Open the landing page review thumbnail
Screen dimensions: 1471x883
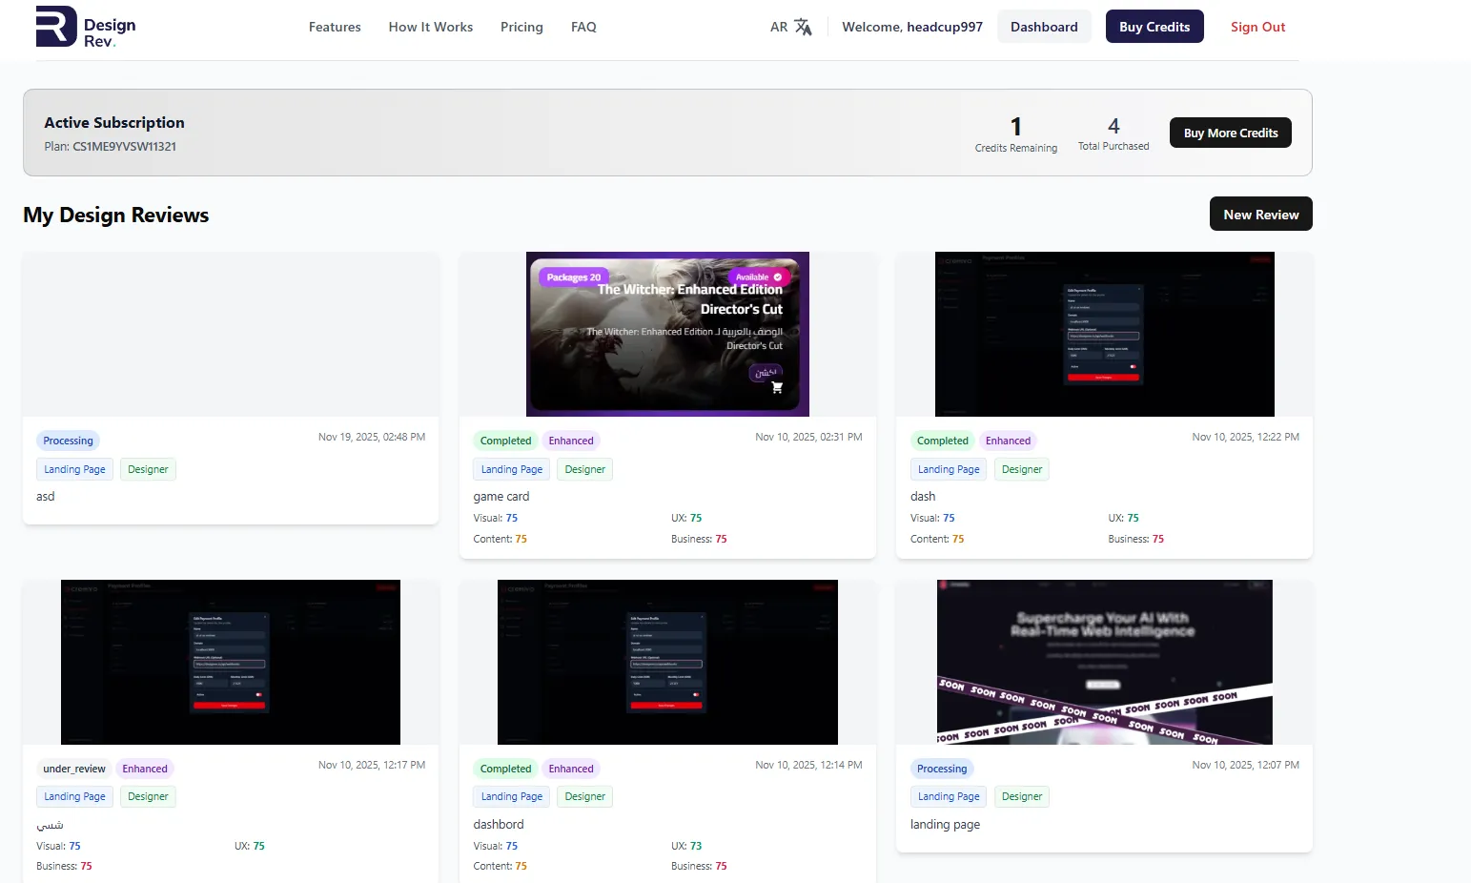tap(1104, 662)
